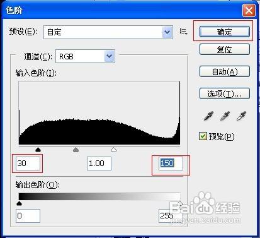Select the white point eyedropper
260x238 pixels.
point(241,116)
